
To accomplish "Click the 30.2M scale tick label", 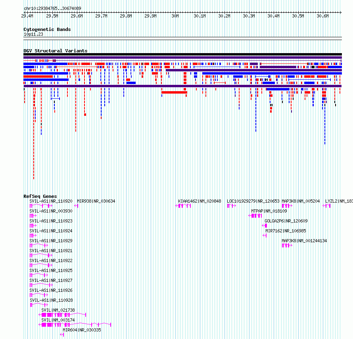I will click(224, 16).
